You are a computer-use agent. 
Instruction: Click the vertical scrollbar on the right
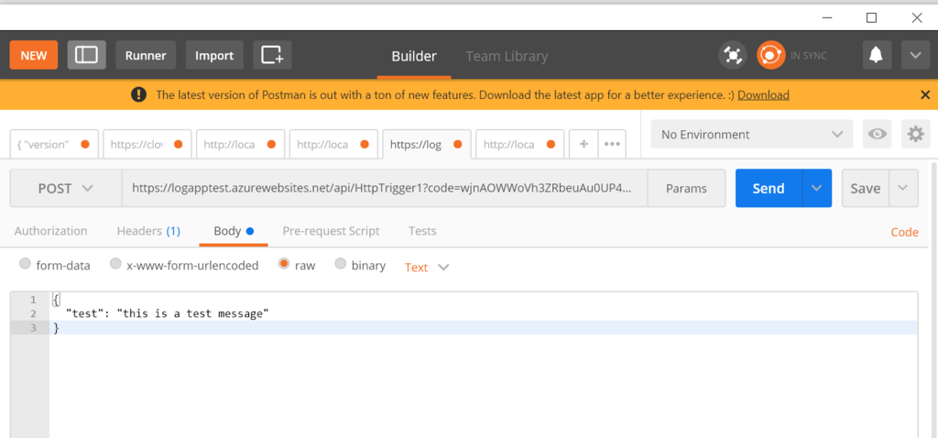click(x=933, y=300)
